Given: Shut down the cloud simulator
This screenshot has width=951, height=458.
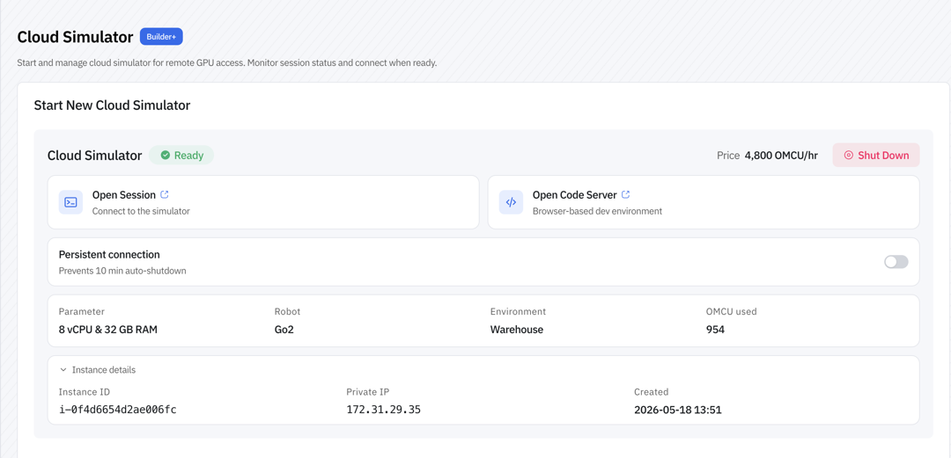Looking at the screenshot, I should [876, 155].
